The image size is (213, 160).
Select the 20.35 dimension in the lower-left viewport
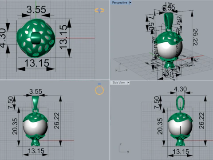click(15, 126)
